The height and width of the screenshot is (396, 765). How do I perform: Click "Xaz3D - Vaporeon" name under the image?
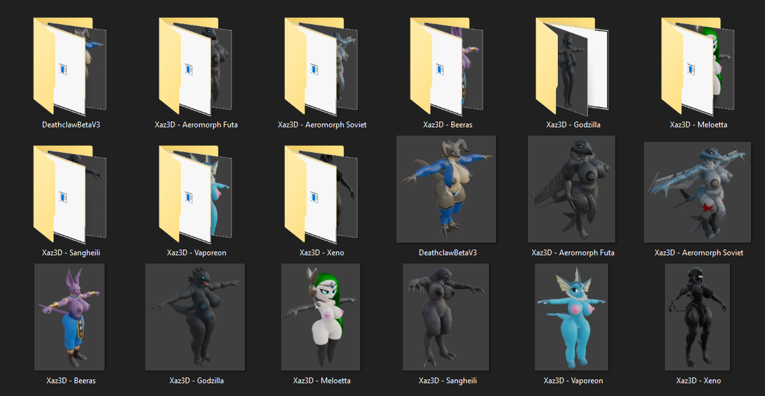coord(573,381)
